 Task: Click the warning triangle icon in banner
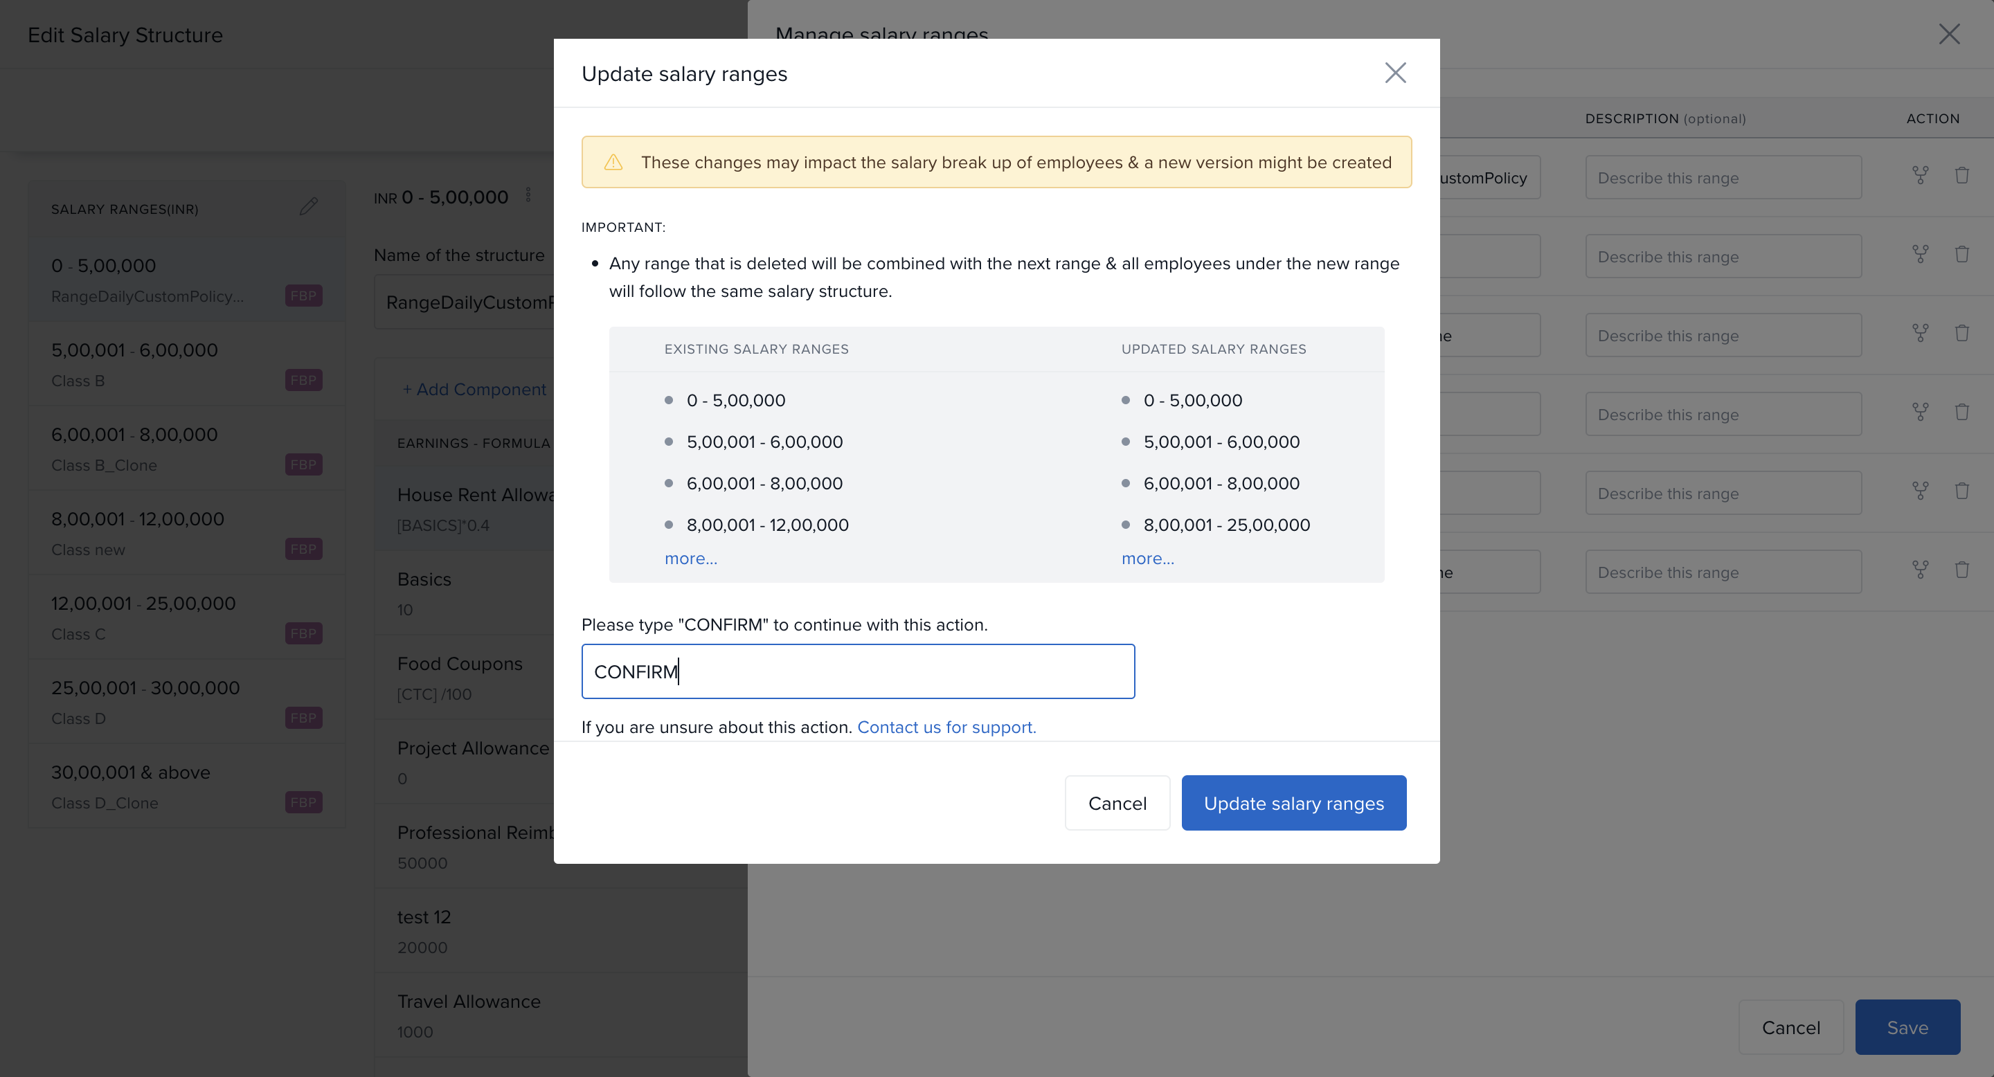tap(613, 163)
